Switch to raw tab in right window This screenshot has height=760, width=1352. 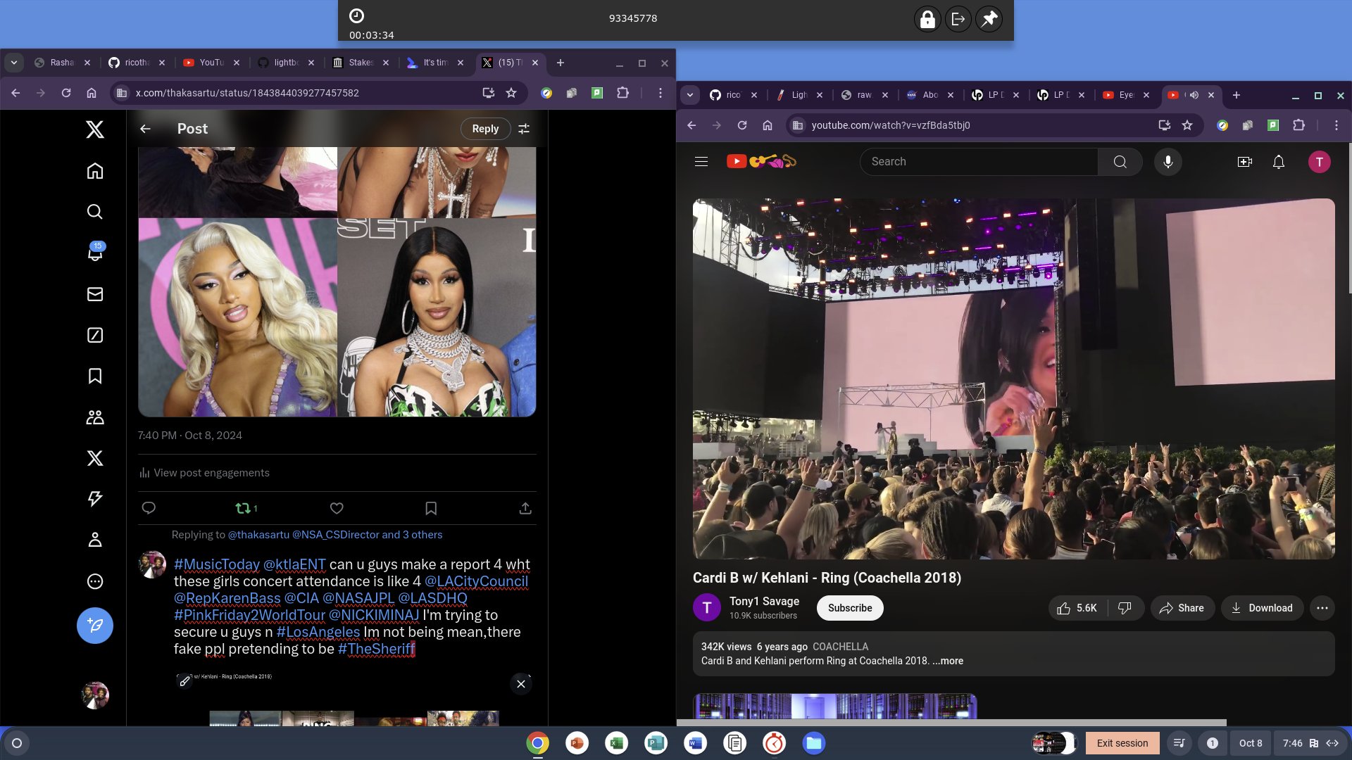[x=864, y=95]
